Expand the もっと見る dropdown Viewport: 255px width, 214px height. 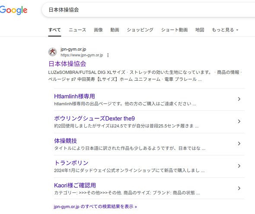pos(225,30)
